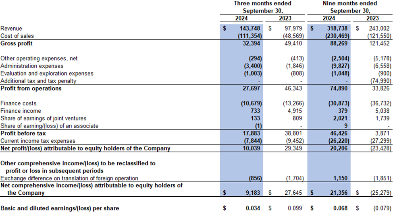This screenshot has height=212, width=393.
Task: Click the Gross profit row label
Action: tap(17, 43)
